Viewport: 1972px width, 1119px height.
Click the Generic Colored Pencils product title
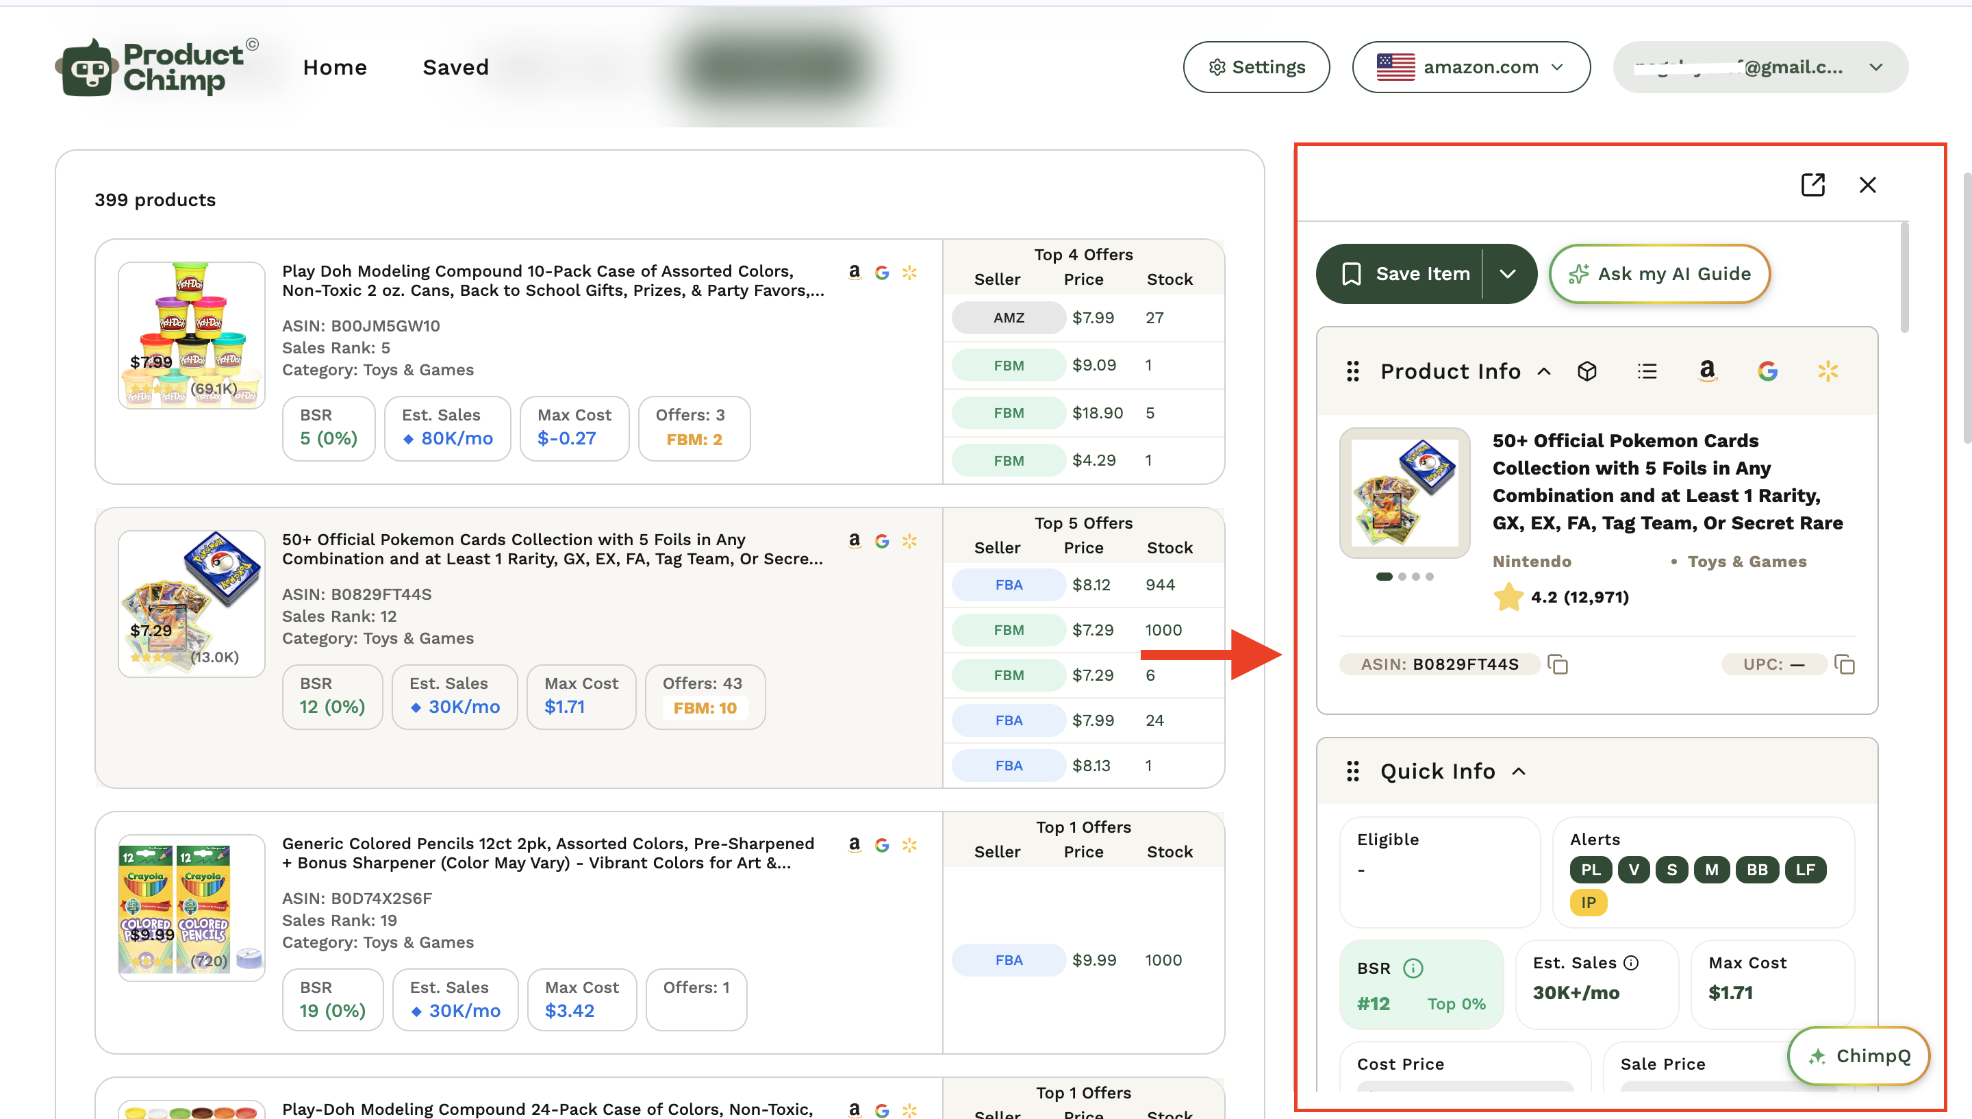tap(548, 854)
